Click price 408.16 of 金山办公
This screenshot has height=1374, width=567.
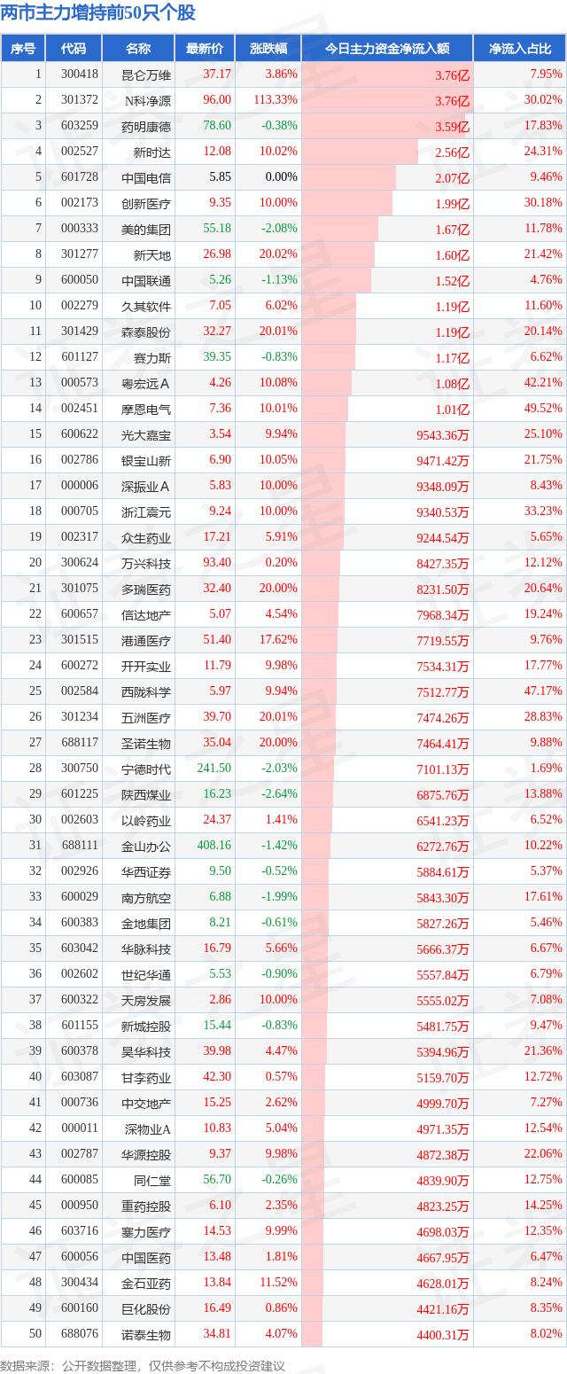point(214,846)
